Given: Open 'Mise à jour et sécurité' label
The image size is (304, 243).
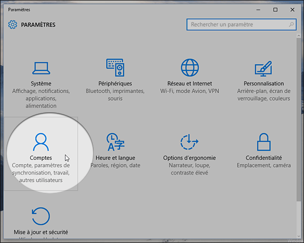Looking at the screenshot, I should [41, 232].
